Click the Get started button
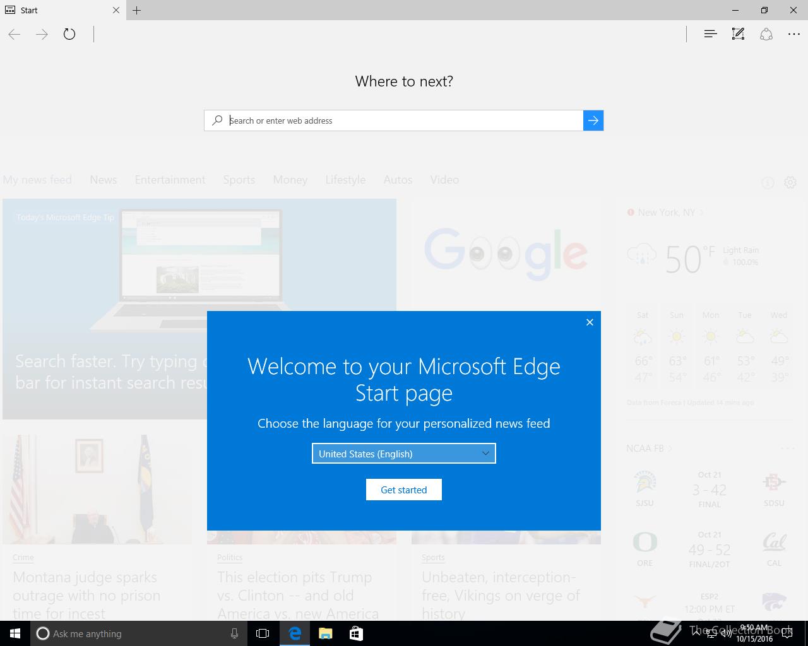The width and height of the screenshot is (808, 646). pos(404,490)
